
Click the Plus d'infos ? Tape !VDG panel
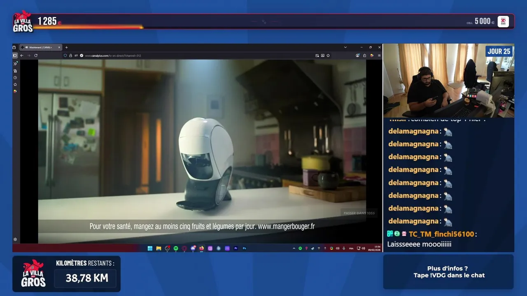449,272
